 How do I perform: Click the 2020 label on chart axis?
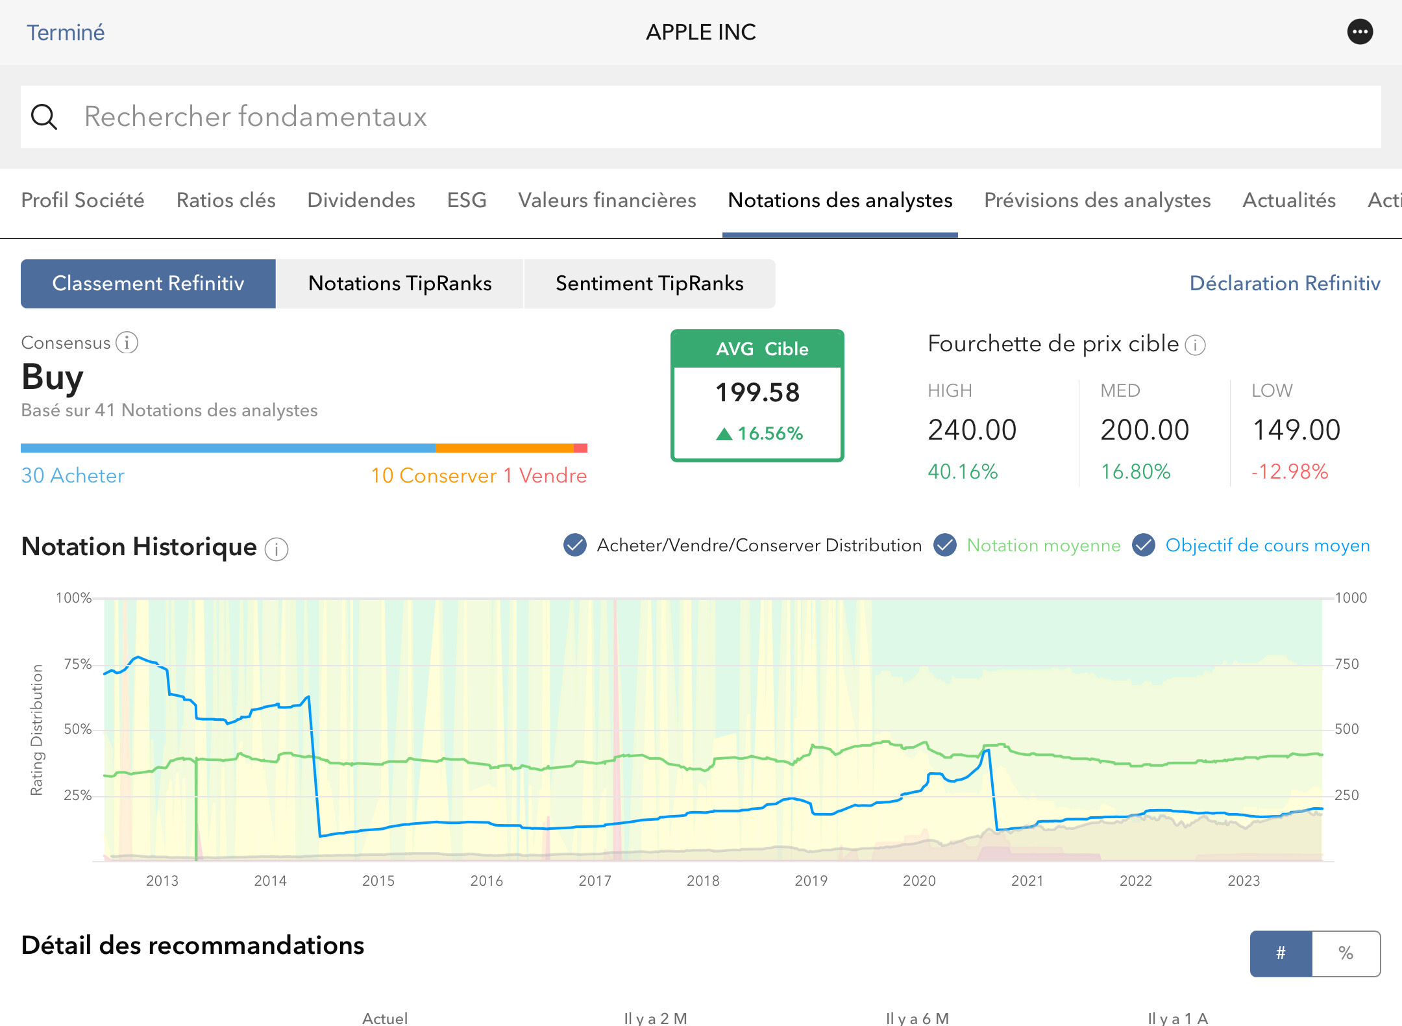click(x=919, y=881)
